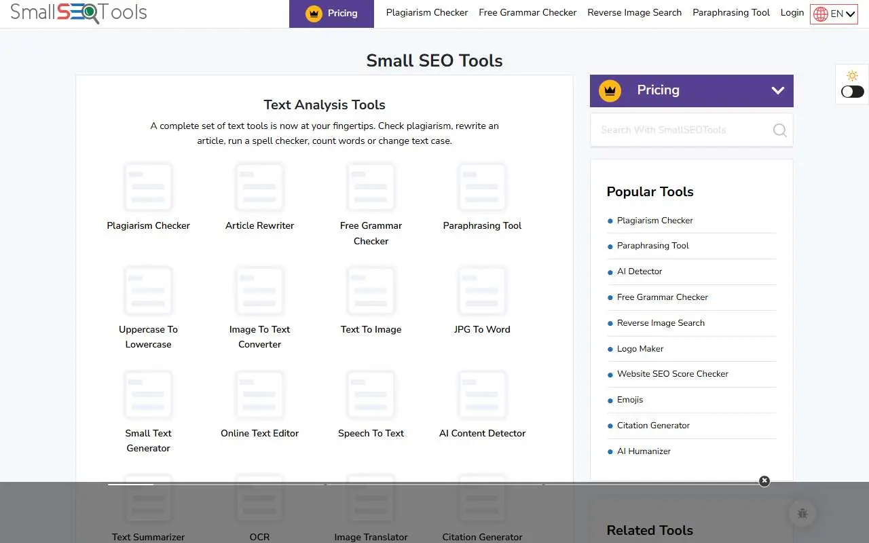Open Reverse Image Search in Popular Tools
The width and height of the screenshot is (869, 543).
tap(661, 323)
